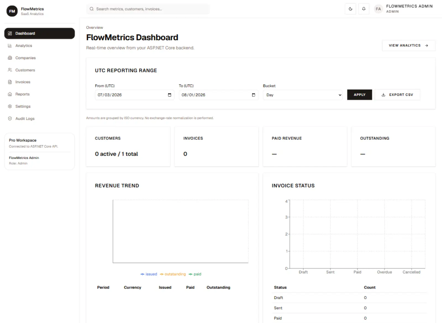Click the Issued column header

tap(165, 287)
